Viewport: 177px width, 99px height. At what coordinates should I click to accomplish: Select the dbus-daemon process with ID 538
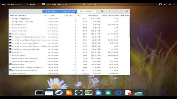pos(69,31)
